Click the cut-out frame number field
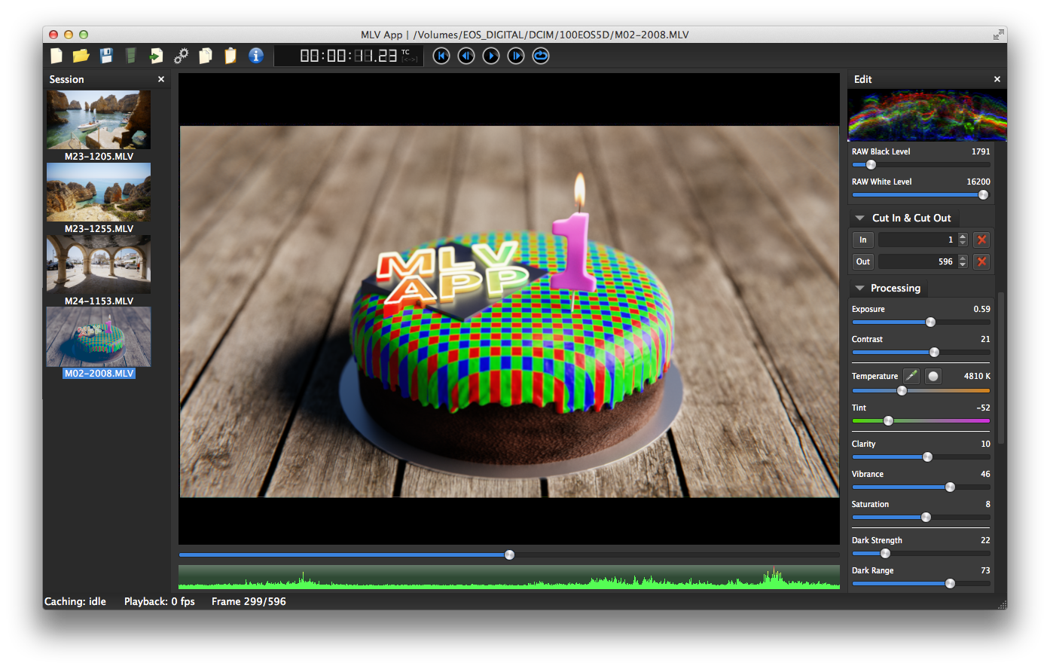 [x=917, y=261]
